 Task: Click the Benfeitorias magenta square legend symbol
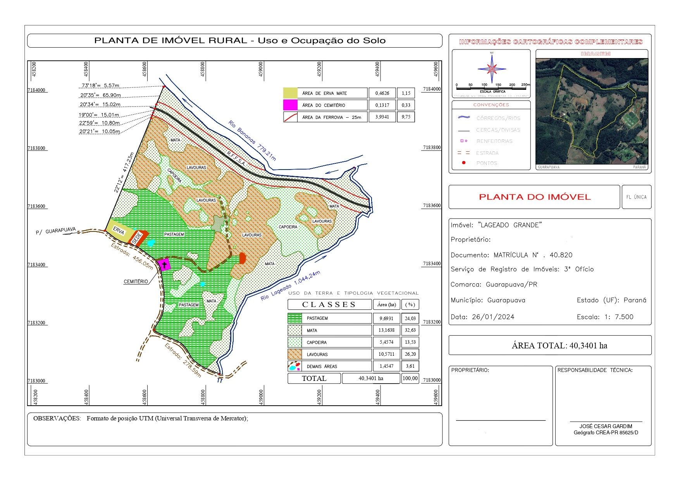[464, 141]
